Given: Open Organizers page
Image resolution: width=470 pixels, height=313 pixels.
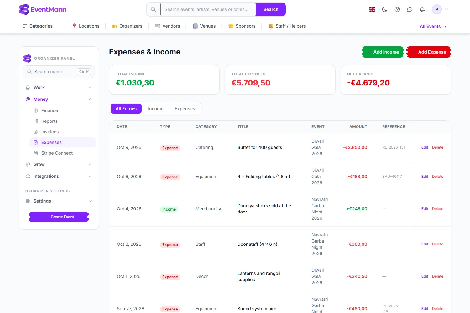Looking at the screenshot, I should click(127, 26).
